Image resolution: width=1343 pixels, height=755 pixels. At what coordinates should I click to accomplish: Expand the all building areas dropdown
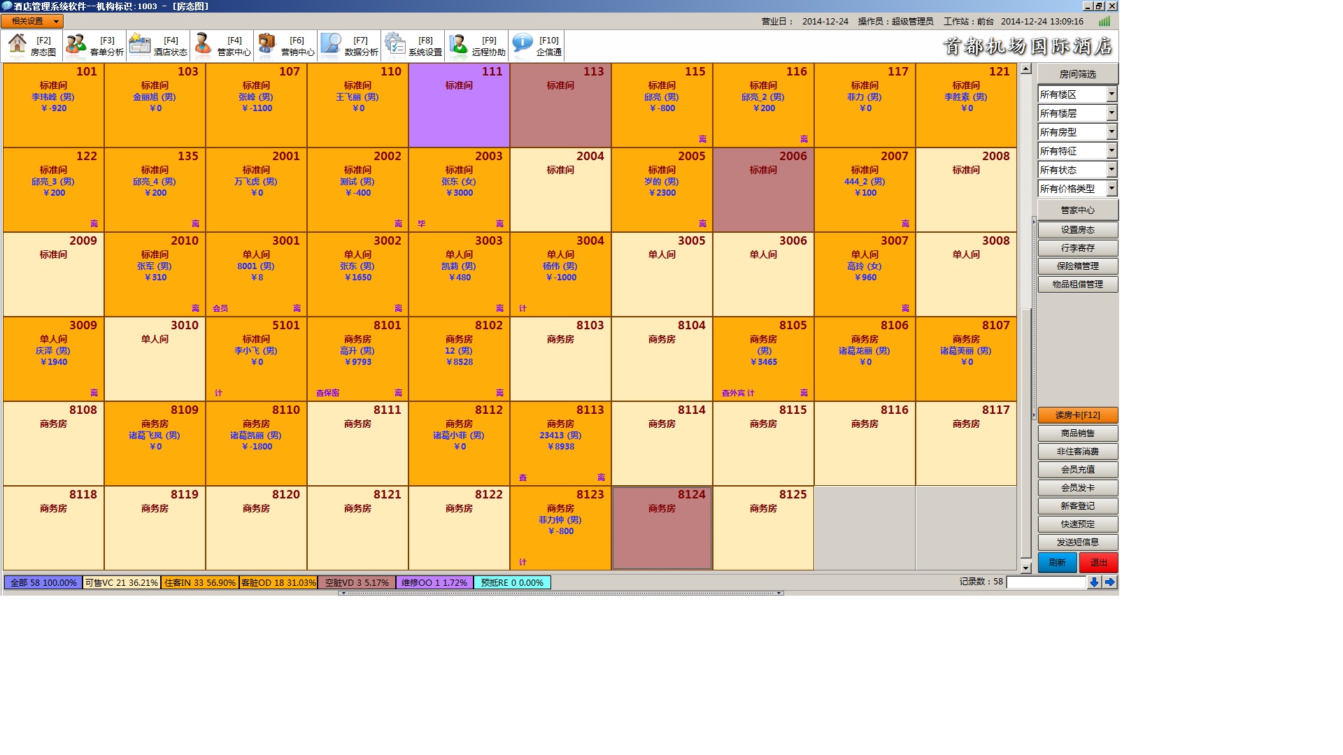1111,94
